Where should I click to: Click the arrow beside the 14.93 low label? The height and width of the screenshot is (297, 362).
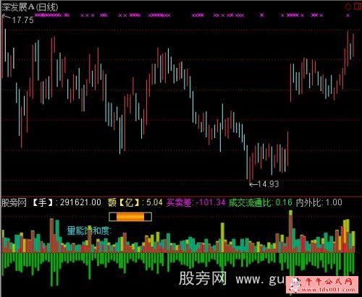coord(253,184)
